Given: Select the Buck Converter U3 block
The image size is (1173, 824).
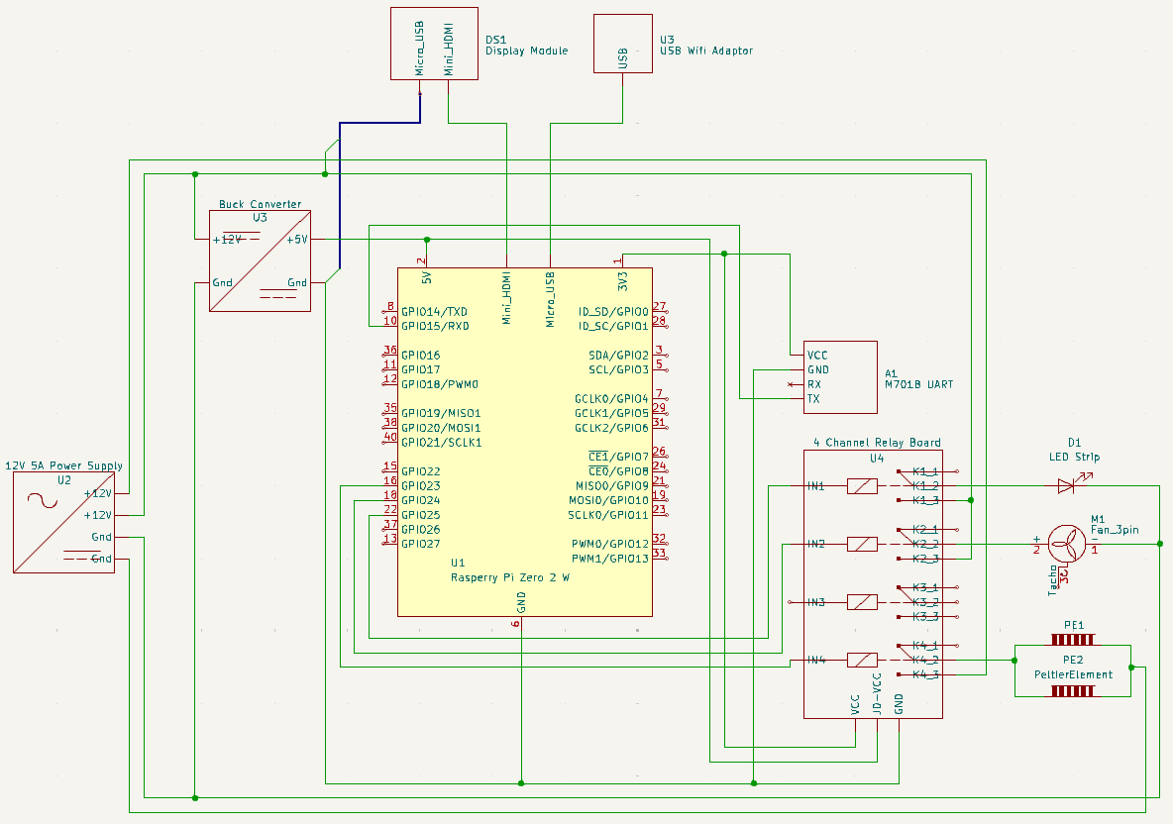Looking at the screenshot, I should [260, 260].
